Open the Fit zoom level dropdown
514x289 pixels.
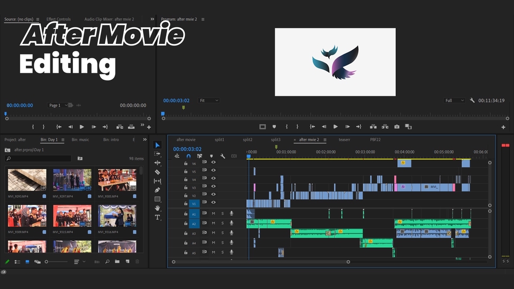[208, 101]
